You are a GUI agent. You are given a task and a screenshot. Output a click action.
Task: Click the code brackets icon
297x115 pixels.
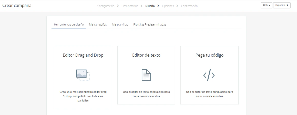coord(209,75)
